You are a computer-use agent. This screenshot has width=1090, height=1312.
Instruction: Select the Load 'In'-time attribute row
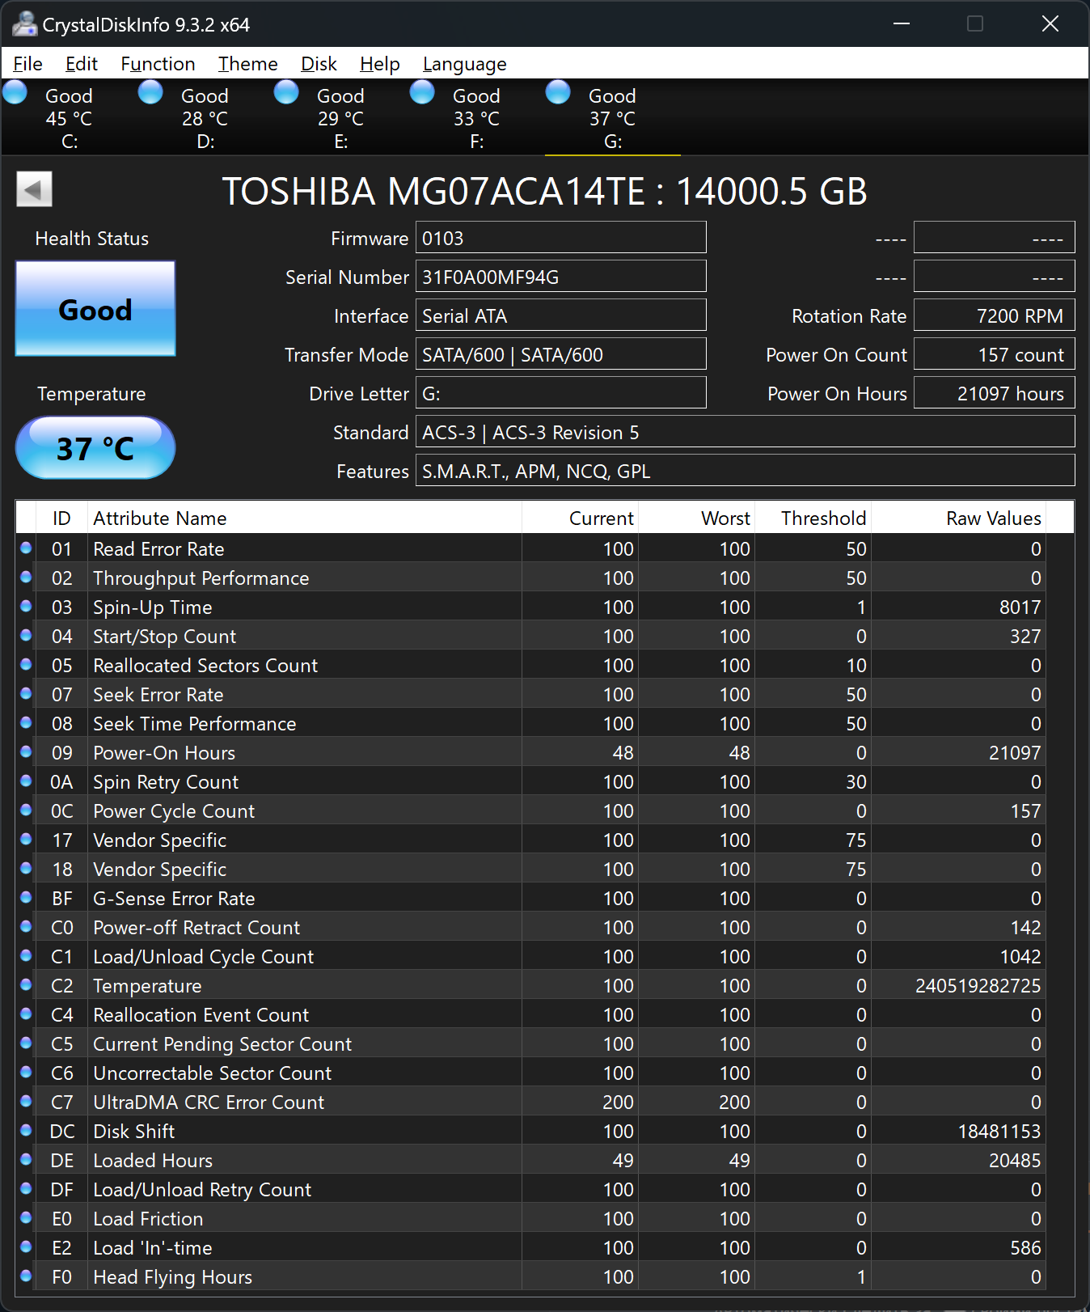pos(530,1247)
